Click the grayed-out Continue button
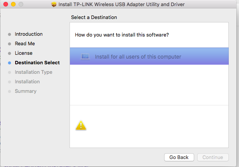Image resolution: width=239 pixels, height=167 pixels. pos(213,157)
